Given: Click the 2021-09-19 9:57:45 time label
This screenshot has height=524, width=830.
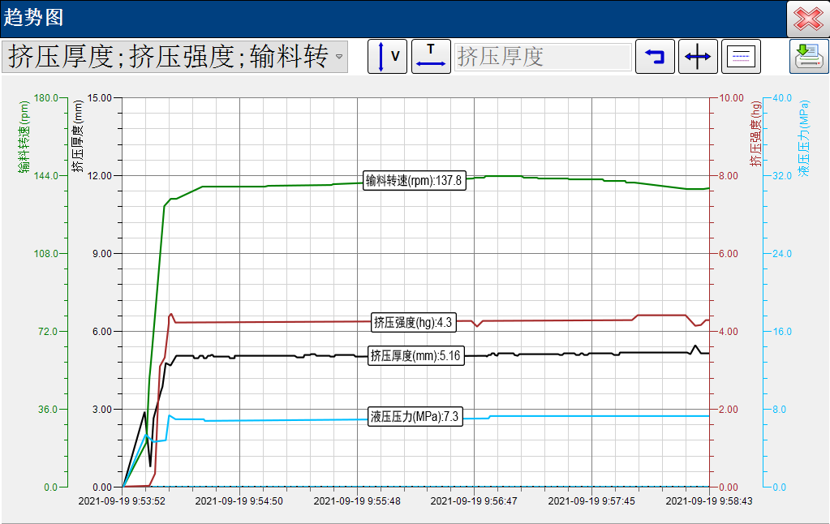Looking at the screenshot, I should coord(591,500).
